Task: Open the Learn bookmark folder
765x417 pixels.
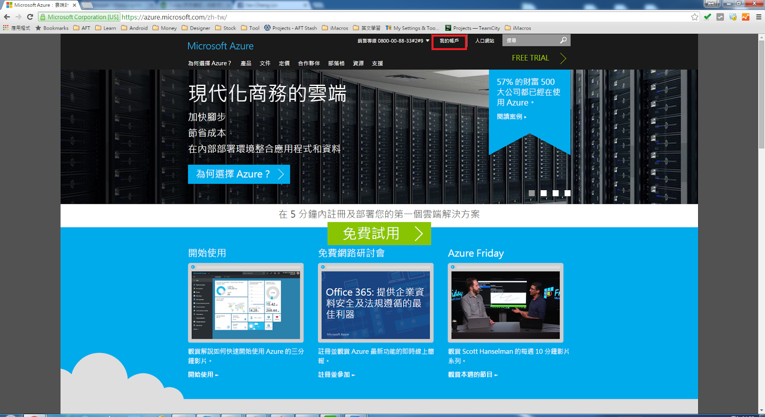Action: pos(106,28)
